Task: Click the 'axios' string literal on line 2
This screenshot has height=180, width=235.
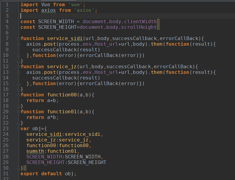Action: point(84,10)
